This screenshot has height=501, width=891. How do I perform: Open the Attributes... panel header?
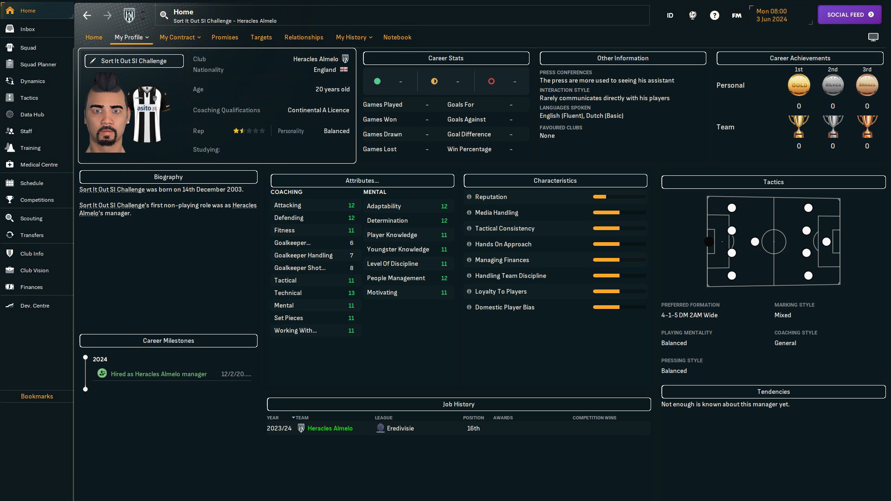pos(362,180)
